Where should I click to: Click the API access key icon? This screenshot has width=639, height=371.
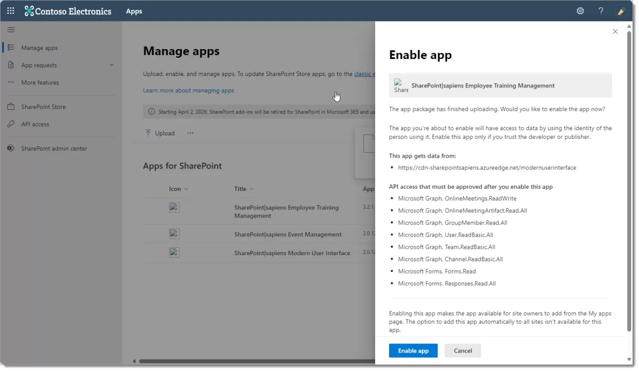[x=11, y=124]
